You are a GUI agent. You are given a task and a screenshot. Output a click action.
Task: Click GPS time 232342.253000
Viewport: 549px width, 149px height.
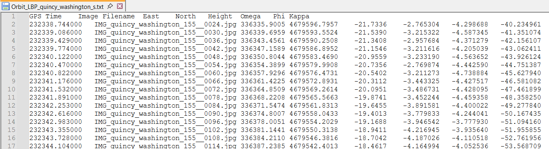point(56,106)
